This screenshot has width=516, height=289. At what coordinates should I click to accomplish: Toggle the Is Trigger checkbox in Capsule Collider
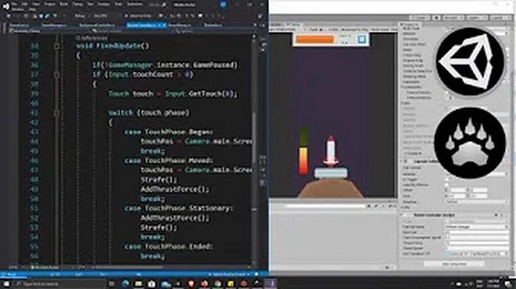(x=447, y=179)
